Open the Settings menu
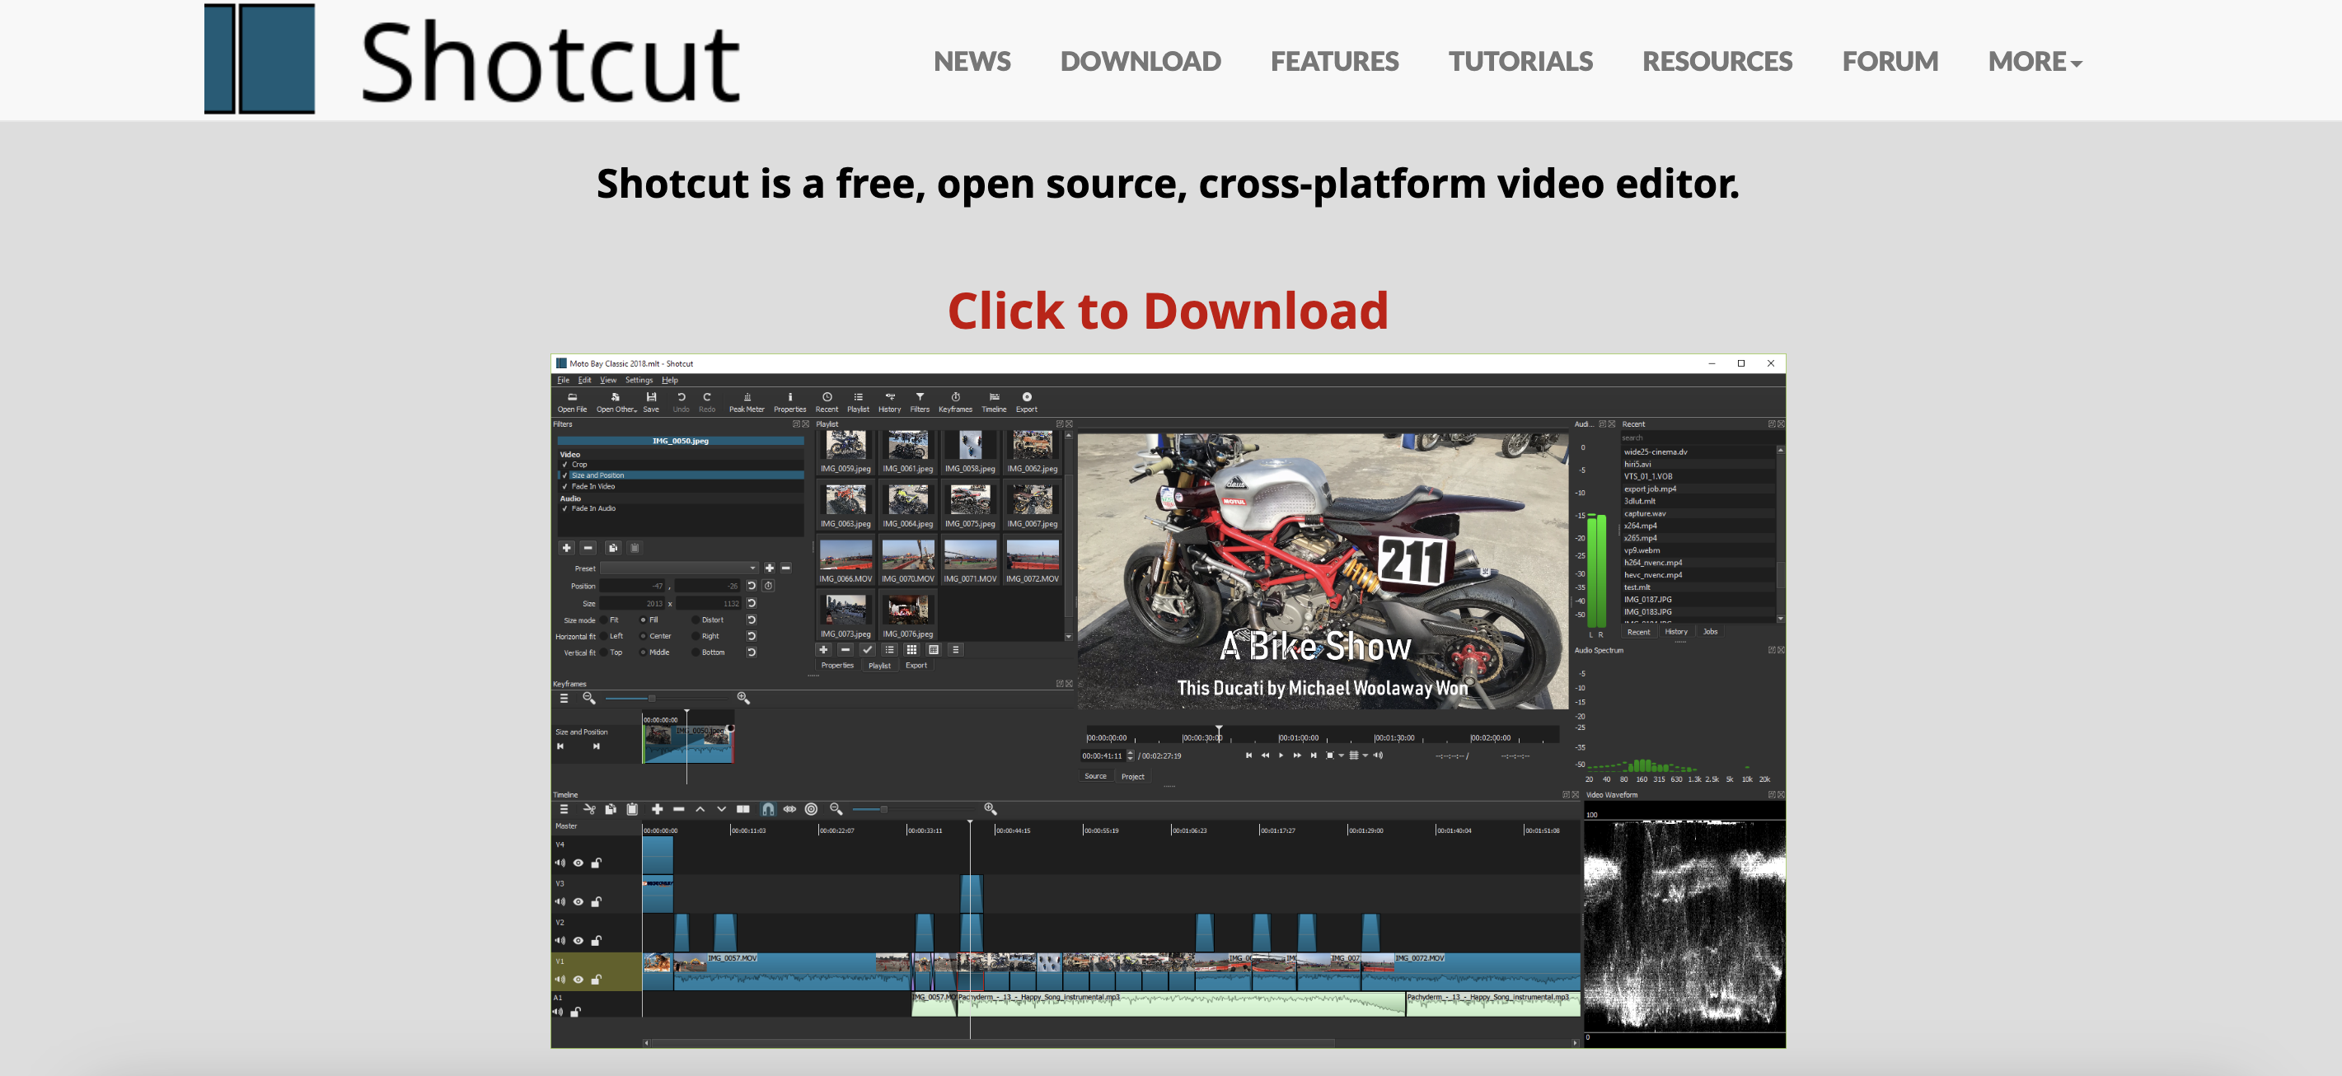2342x1076 pixels. pyautogui.click(x=639, y=380)
